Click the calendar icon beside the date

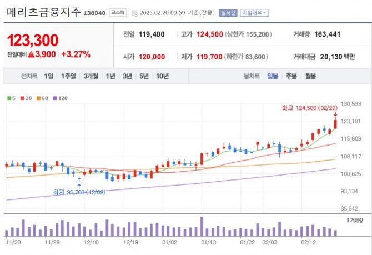(135, 13)
